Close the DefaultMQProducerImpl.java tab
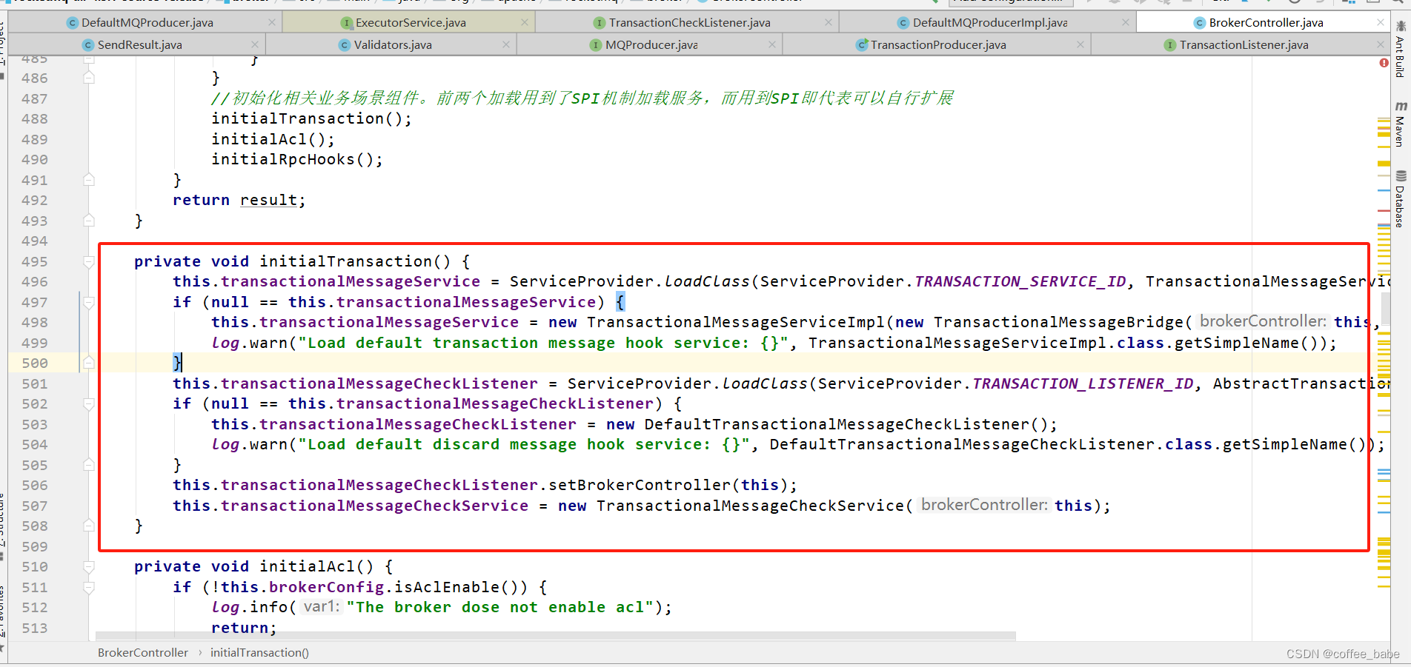Image resolution: width=1411 pixels, height=667 pixels. coord(1126,23)
